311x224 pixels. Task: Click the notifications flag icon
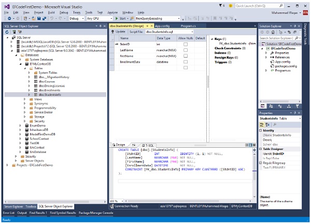click(x=221, y=6)
